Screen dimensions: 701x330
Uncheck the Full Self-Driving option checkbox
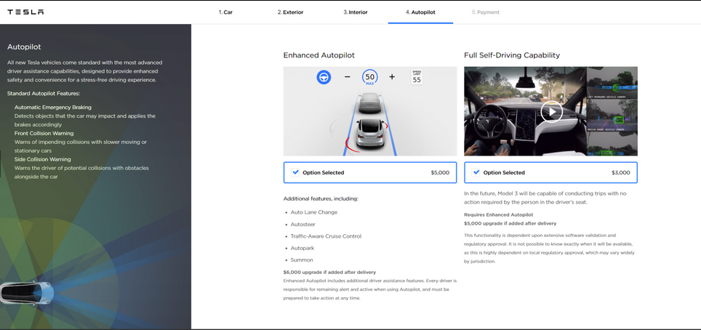(x=476, y=172)
